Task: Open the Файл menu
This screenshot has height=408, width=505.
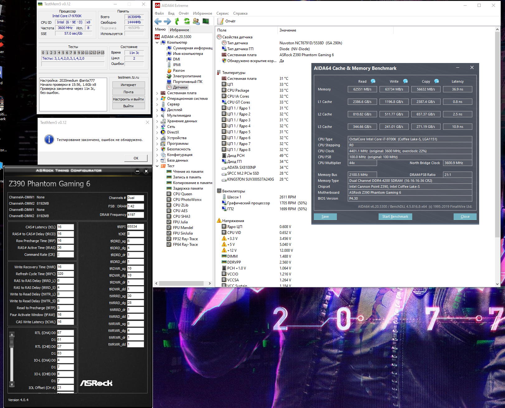Action: pyautogui.click(x=159, y=13)
